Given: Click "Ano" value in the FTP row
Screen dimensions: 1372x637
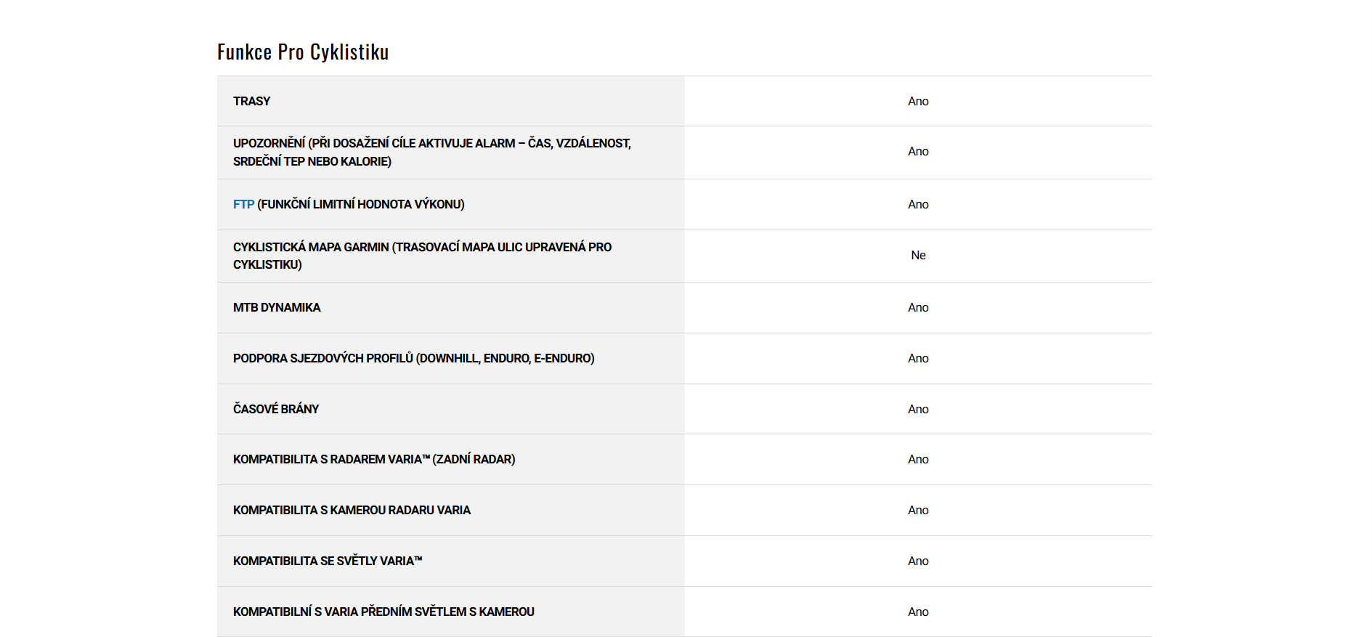Looking at the screenshot, I should [x=918, y=205].
